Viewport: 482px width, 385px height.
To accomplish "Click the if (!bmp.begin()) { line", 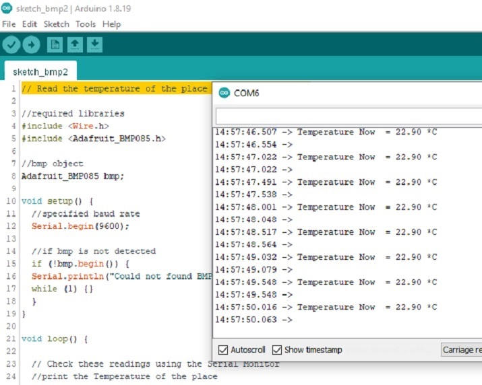I will pyautogui.click(x=80, y=264).
